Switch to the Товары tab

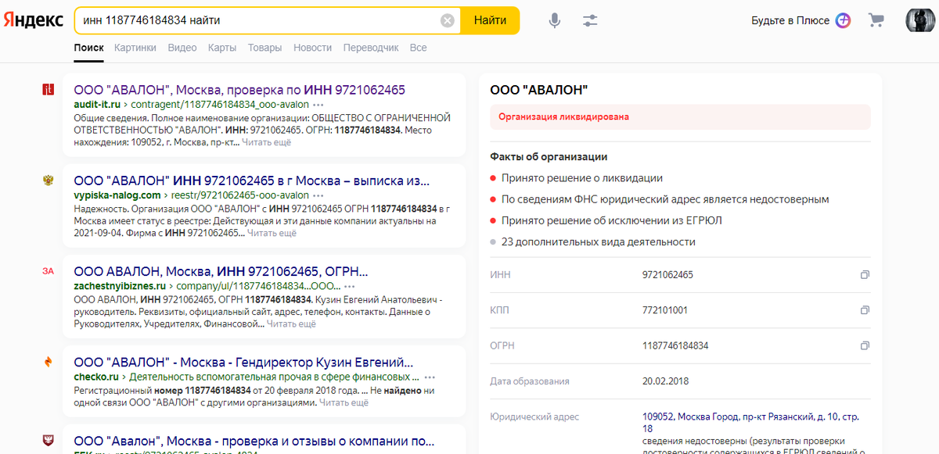click(x=264, y=48)
